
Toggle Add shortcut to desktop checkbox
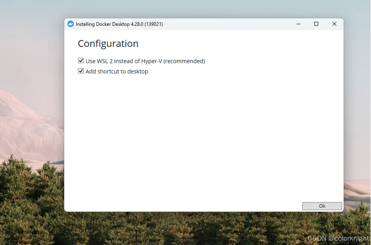click(81, 71)
